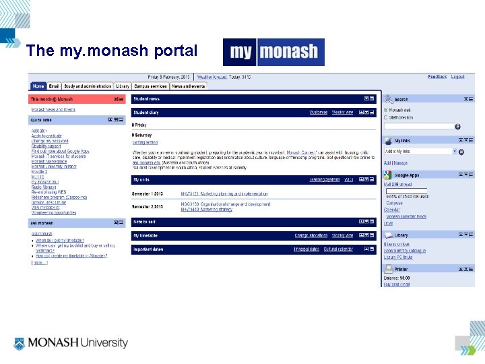Open Moodle 2 quick link
Viewport: 485px width, 364px height.
39,171
